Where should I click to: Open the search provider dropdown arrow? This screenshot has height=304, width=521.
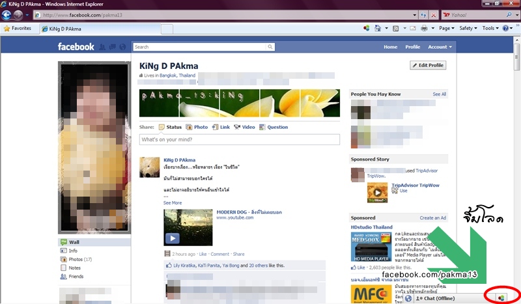pyautogui.click(x=516, y=15)
